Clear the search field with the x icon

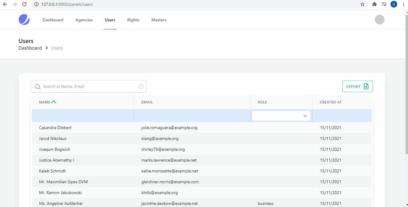pyautogui.click(x=141, y=86)
